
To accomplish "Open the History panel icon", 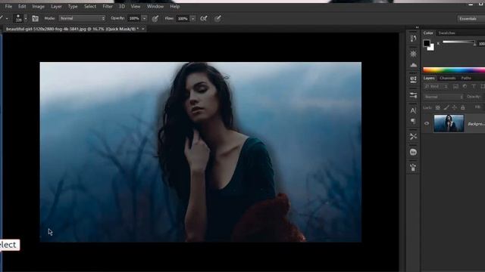I will click(413, 39).
